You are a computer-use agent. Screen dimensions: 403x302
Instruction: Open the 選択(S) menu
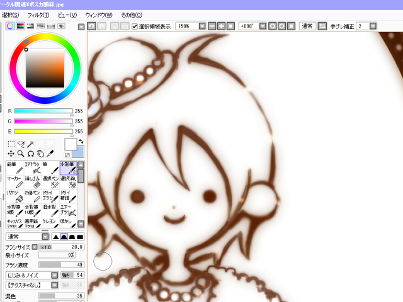(x=10, y=15)
